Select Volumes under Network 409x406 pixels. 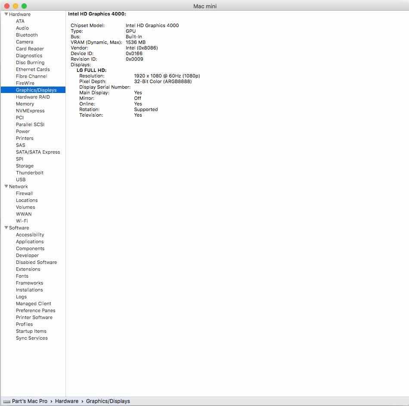(25, 207)
